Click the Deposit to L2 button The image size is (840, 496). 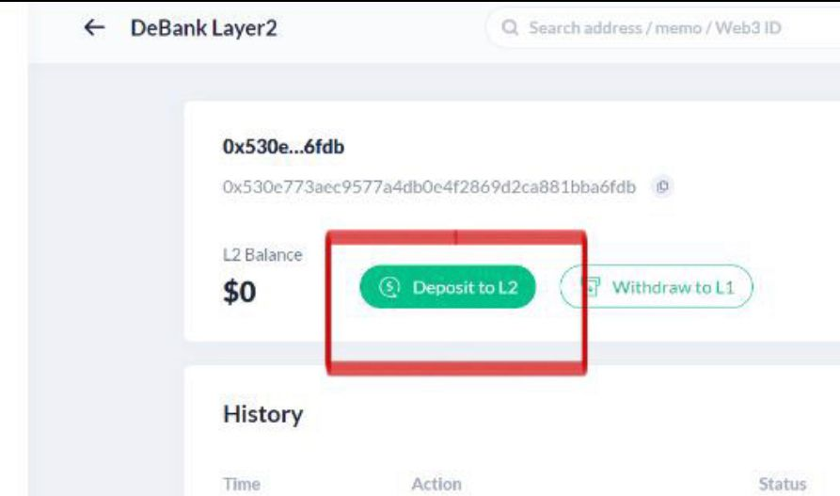pos(448,287)
